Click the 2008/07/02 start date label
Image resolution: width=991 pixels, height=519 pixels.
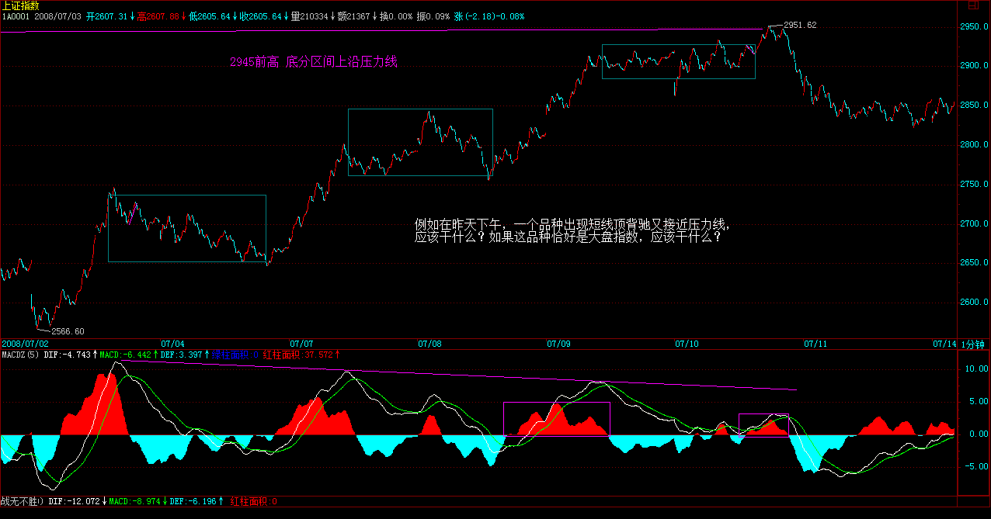[26, 343]
